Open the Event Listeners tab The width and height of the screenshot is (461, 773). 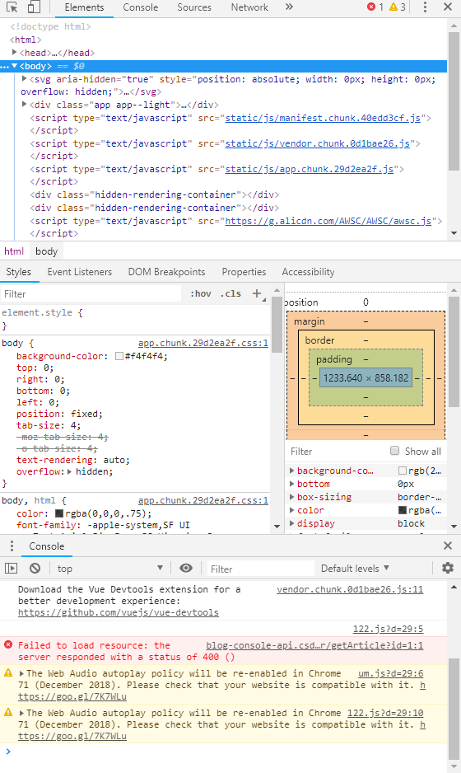pyautogui.click(x=80, y=272)
